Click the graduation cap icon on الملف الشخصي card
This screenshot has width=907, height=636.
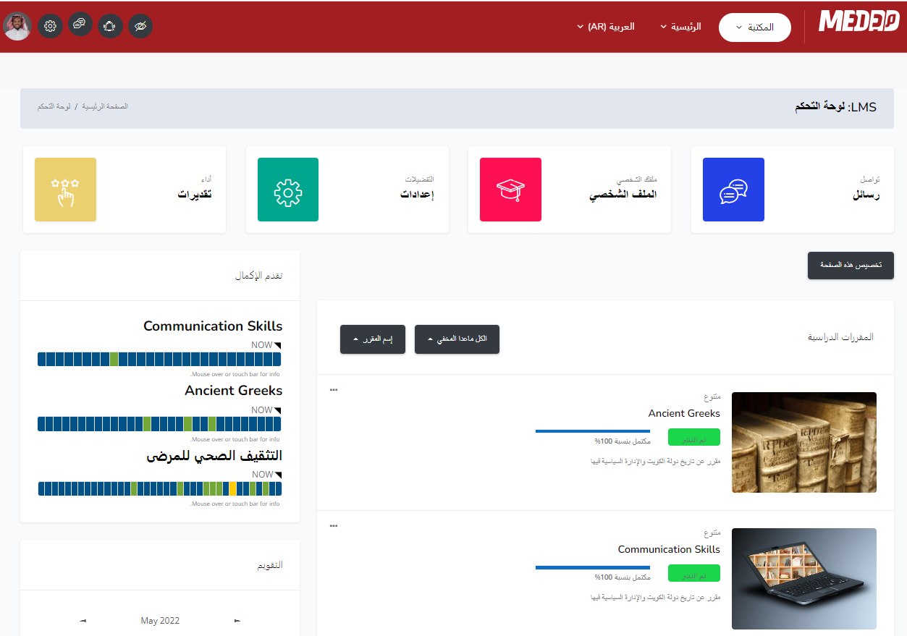510,190
